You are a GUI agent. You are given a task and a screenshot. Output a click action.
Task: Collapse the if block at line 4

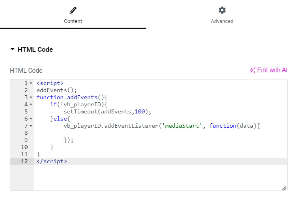pos(31,105)
